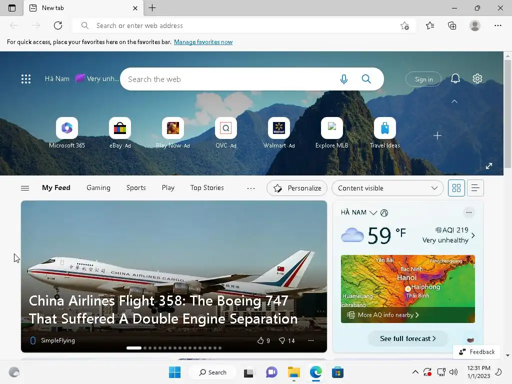This screenshot has height=384, width=512.
Task: Select the Sports tab
Action: point(136,188)
